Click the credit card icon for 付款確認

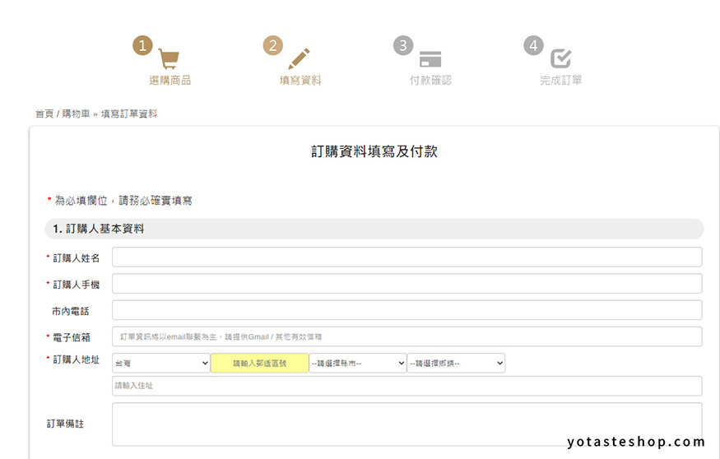tap(430, 59)
